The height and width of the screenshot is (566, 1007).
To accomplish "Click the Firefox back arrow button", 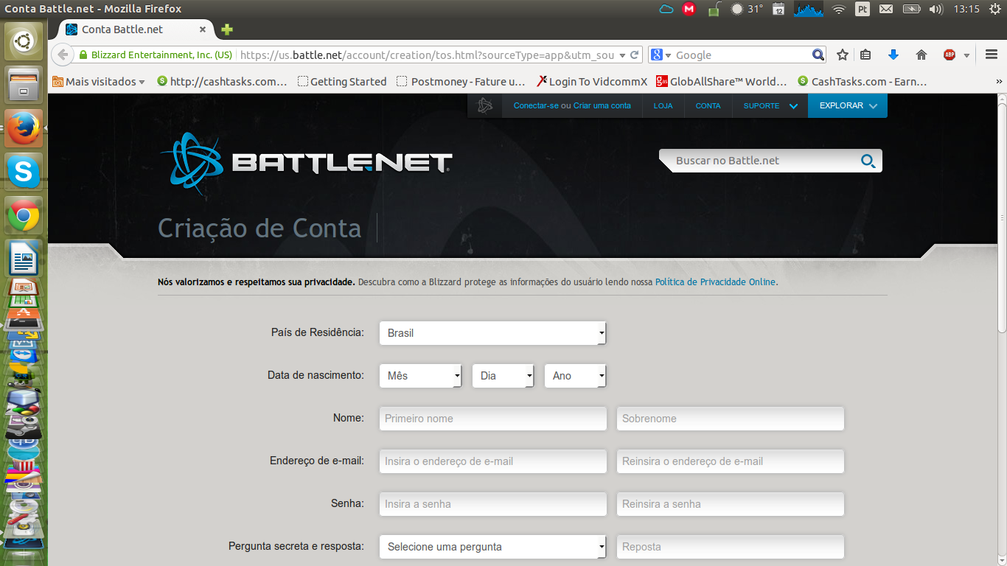I will point(63,55).
